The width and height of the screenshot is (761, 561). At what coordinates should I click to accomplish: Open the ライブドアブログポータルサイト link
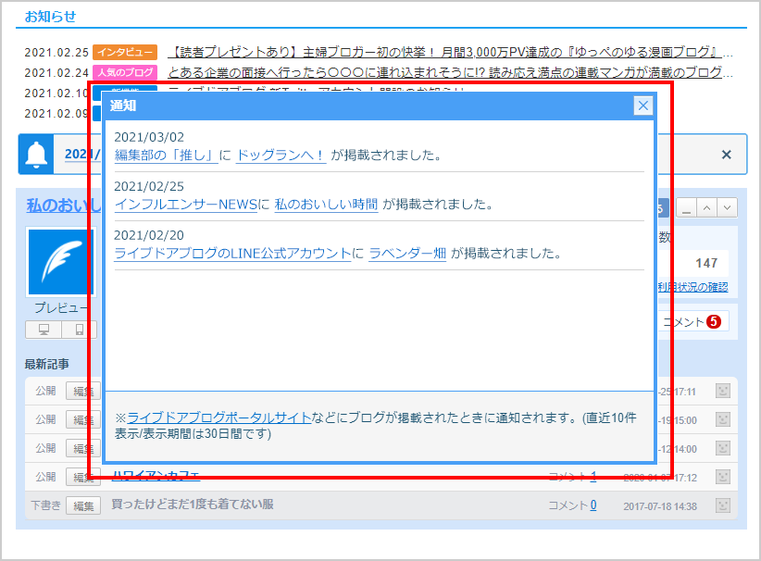pyautogui.click(x=218, y=418)
